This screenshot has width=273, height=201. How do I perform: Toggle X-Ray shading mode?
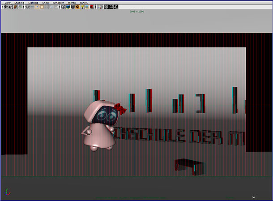point(106,7)
